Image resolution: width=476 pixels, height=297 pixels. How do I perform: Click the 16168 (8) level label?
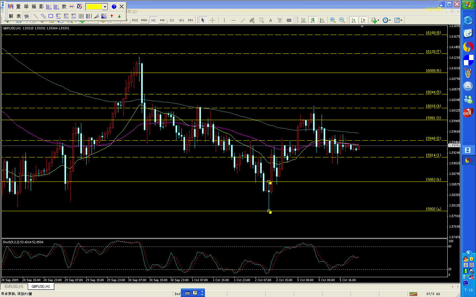(433, 33)
